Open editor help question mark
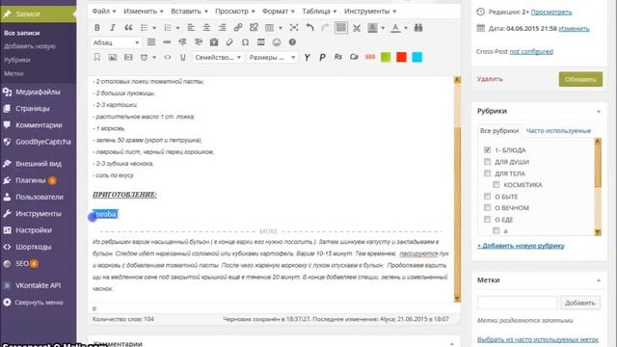617x347 pixels. click(292, 42)
